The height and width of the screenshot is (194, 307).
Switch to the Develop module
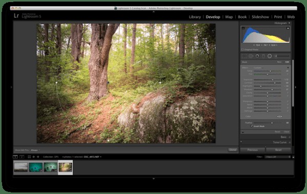click(213, 17)
